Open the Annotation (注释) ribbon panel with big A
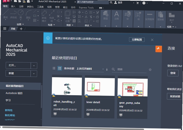Image resolution: width=183 pixels, height=130 pixels. pyautogui.click(x=117, y=19)
